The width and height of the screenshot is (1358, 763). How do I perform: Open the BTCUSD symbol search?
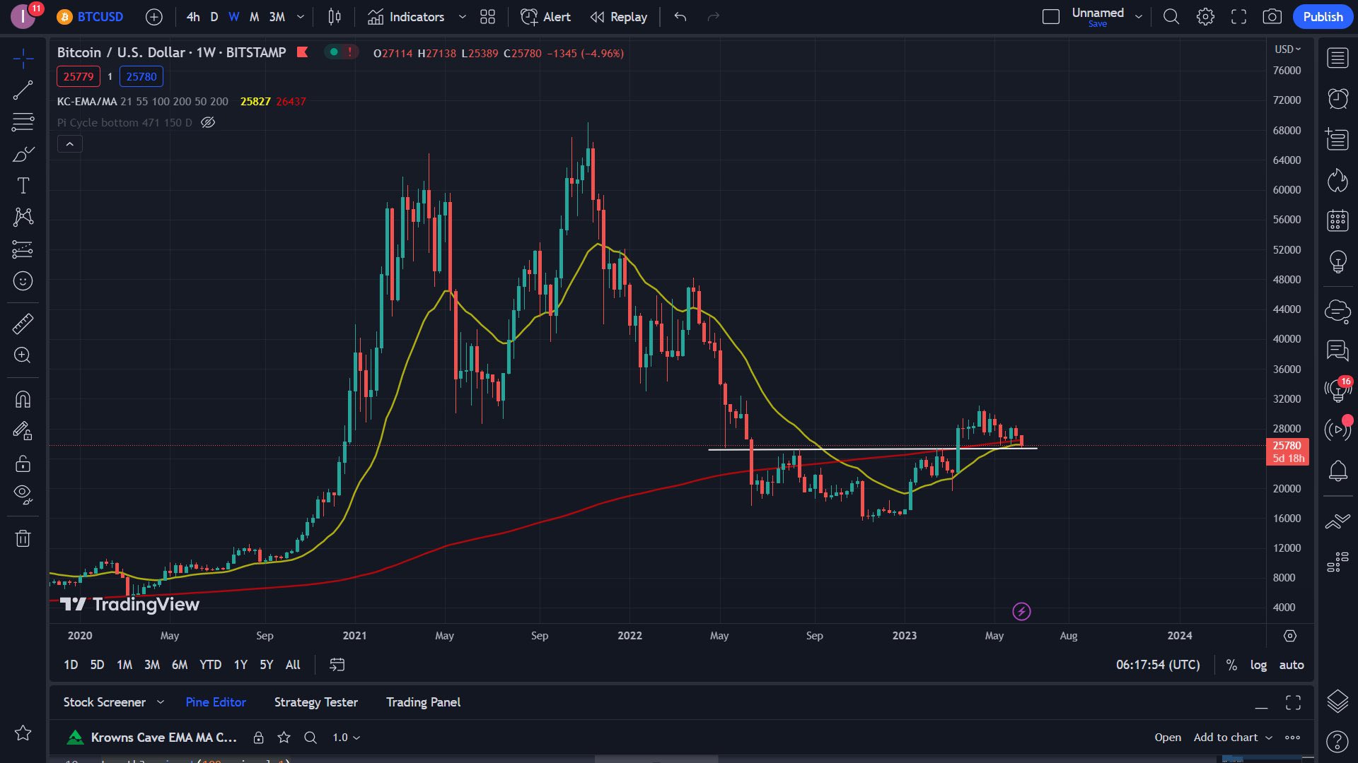click(x=91, y=17)
